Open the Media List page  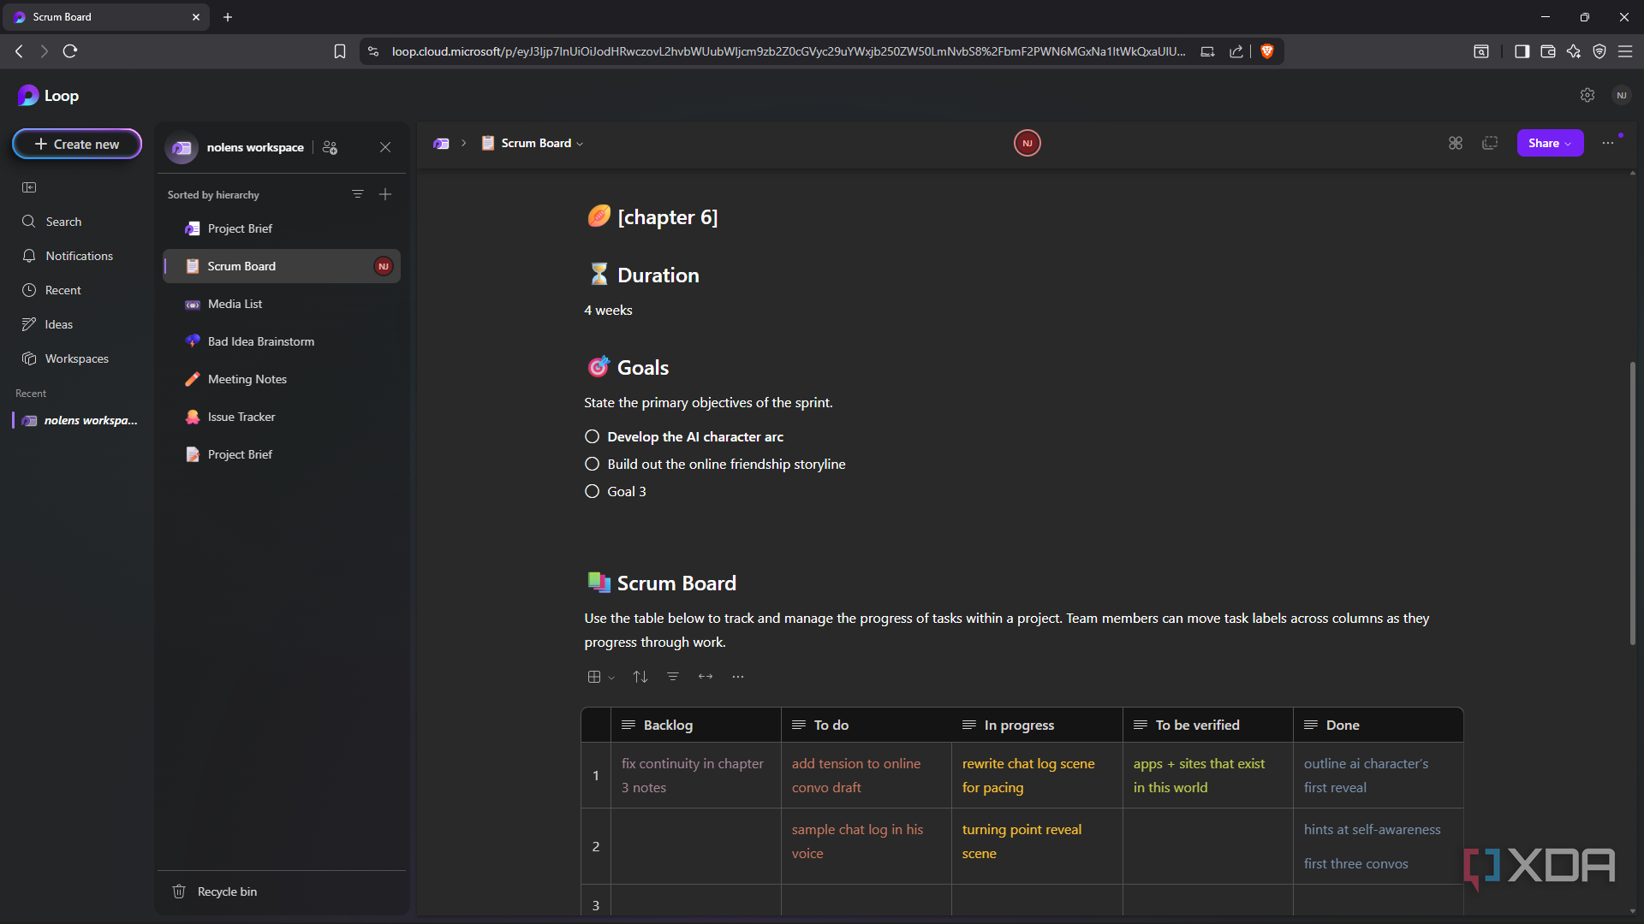282,304
